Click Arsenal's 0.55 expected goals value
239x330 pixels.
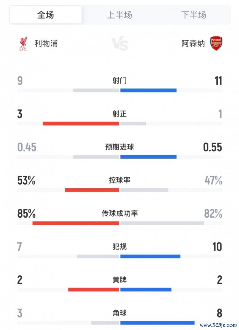click(x=213, y=147)
